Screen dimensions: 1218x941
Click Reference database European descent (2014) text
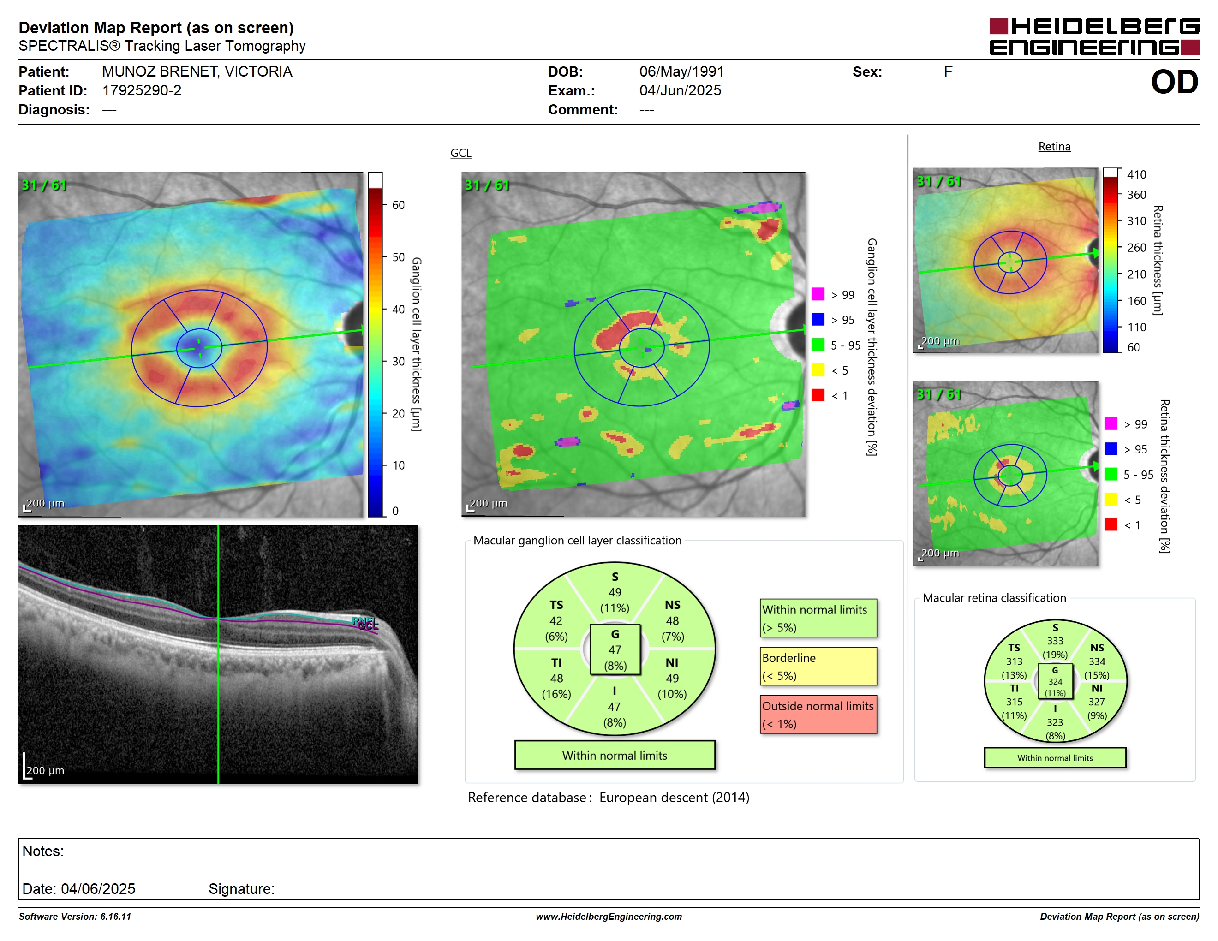[609, 797]
